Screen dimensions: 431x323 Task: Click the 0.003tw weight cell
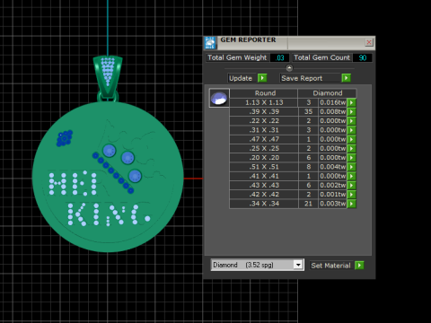(x=332, y=204)
